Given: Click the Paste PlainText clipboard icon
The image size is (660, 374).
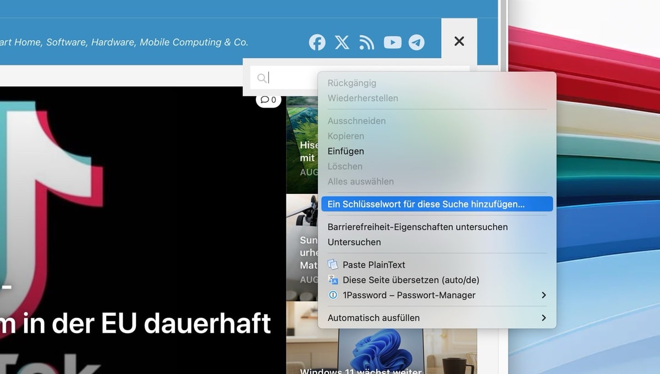Looking at the screenshot, I should click(333, 264).
